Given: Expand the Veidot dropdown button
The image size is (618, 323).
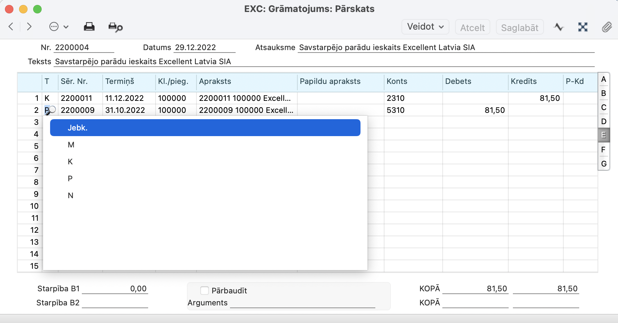Looking at the screenshot, I should (x=425, y=27).
